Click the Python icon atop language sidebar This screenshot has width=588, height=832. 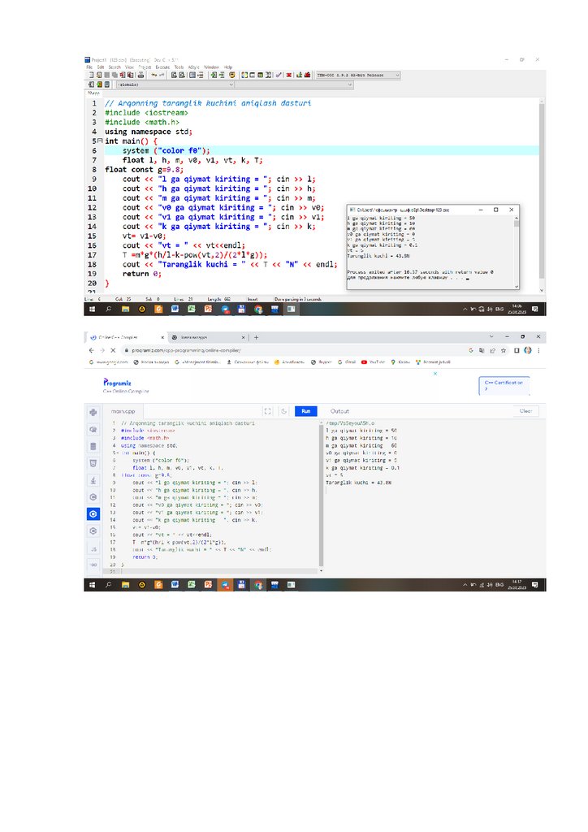click(x=93, y=412)
